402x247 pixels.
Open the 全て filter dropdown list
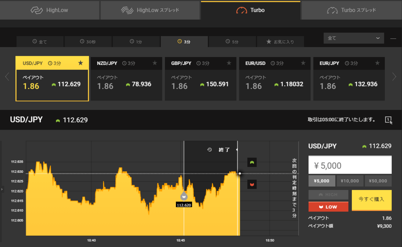[353, 38]
